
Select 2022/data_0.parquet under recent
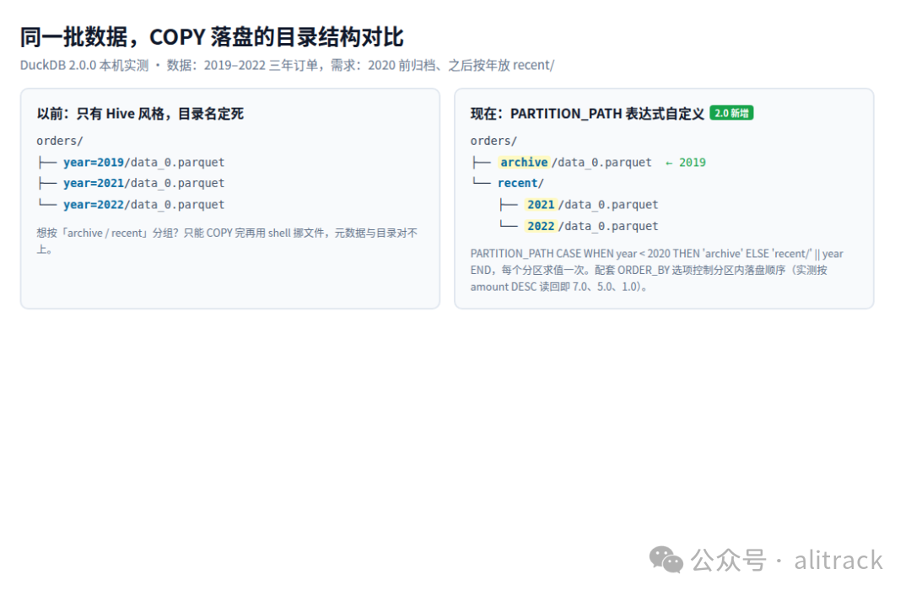click(579, 226)
